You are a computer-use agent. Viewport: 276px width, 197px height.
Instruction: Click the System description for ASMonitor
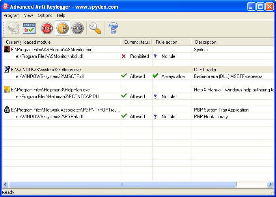(x=201, y=50)
